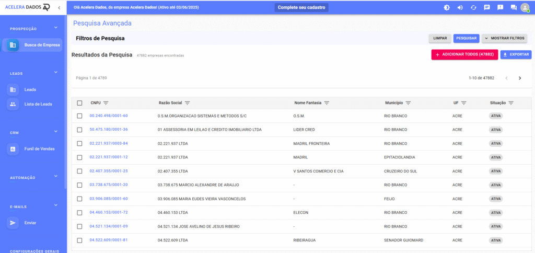This screenshot has height=253, width=535.
Task: Tick the select-all checkbox in table header
Action: pos(79,102)
